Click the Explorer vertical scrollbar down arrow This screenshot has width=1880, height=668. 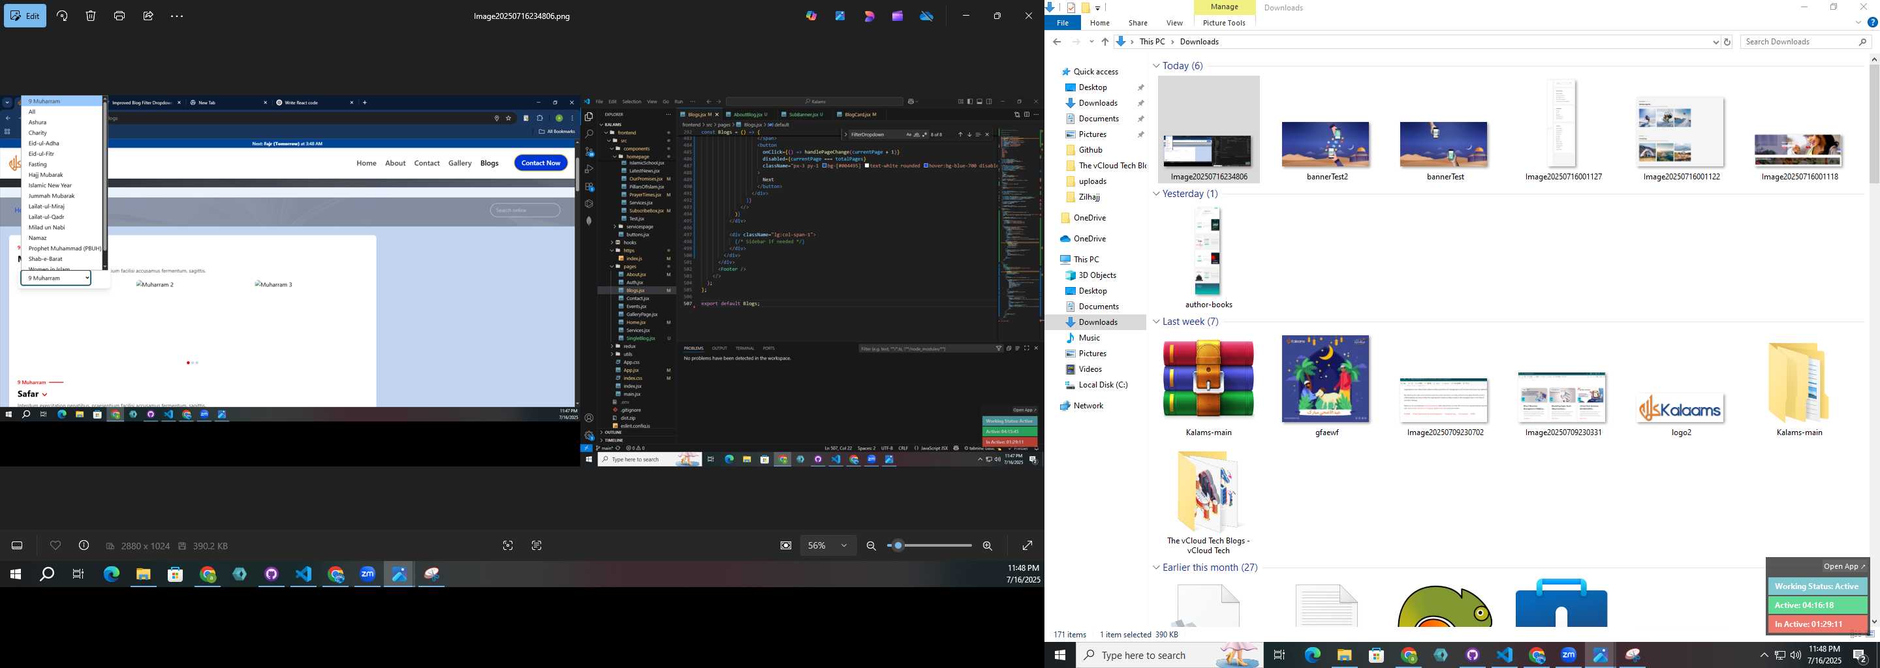(x=1874, y=622)
